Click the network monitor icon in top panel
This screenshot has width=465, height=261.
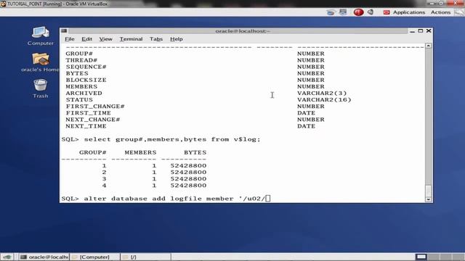coord(343,12)
